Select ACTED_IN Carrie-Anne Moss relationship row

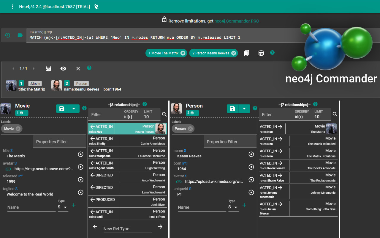pos(128,141)
